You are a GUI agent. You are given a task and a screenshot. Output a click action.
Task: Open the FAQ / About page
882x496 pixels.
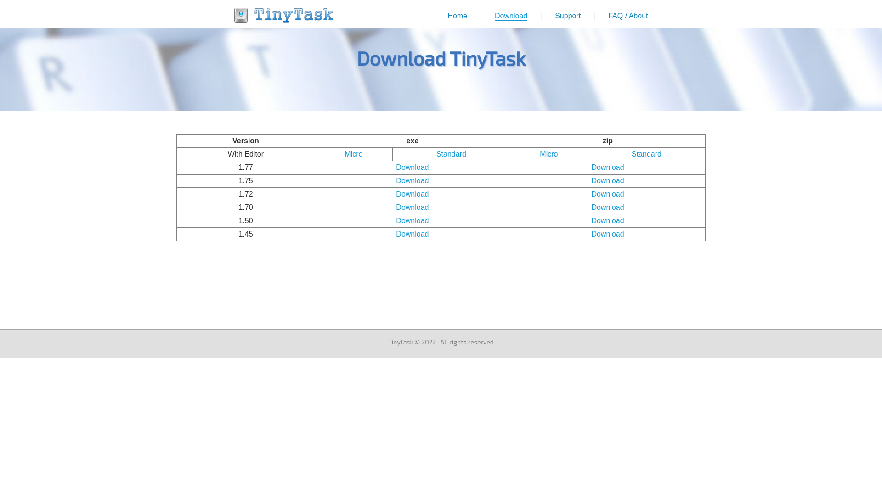(x=628, y=16)
